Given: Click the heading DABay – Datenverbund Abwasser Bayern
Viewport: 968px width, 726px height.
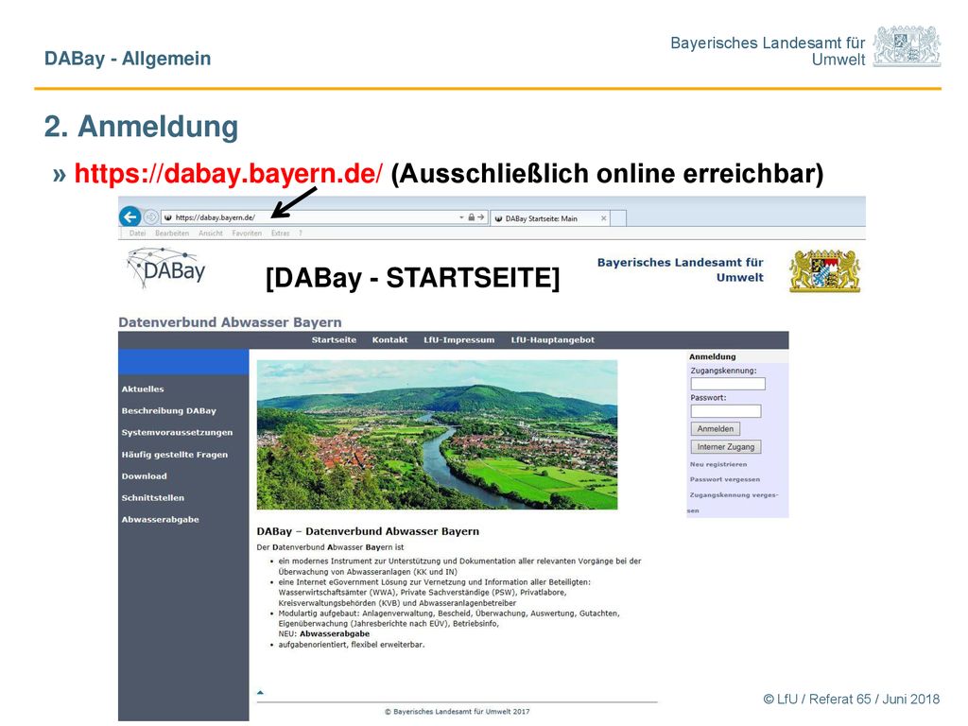Looking at the screenshot, I should pyautogui.click(x=368, y=531).
